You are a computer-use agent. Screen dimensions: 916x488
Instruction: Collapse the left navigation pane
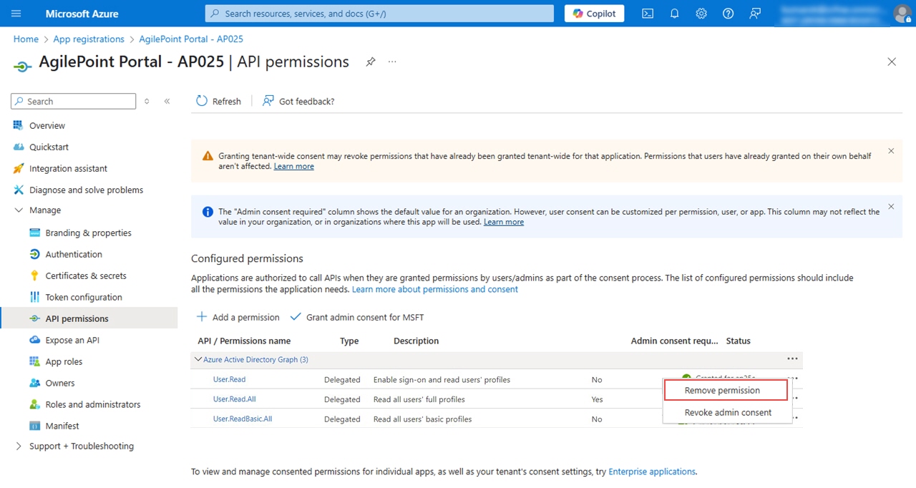coord(167,102)
